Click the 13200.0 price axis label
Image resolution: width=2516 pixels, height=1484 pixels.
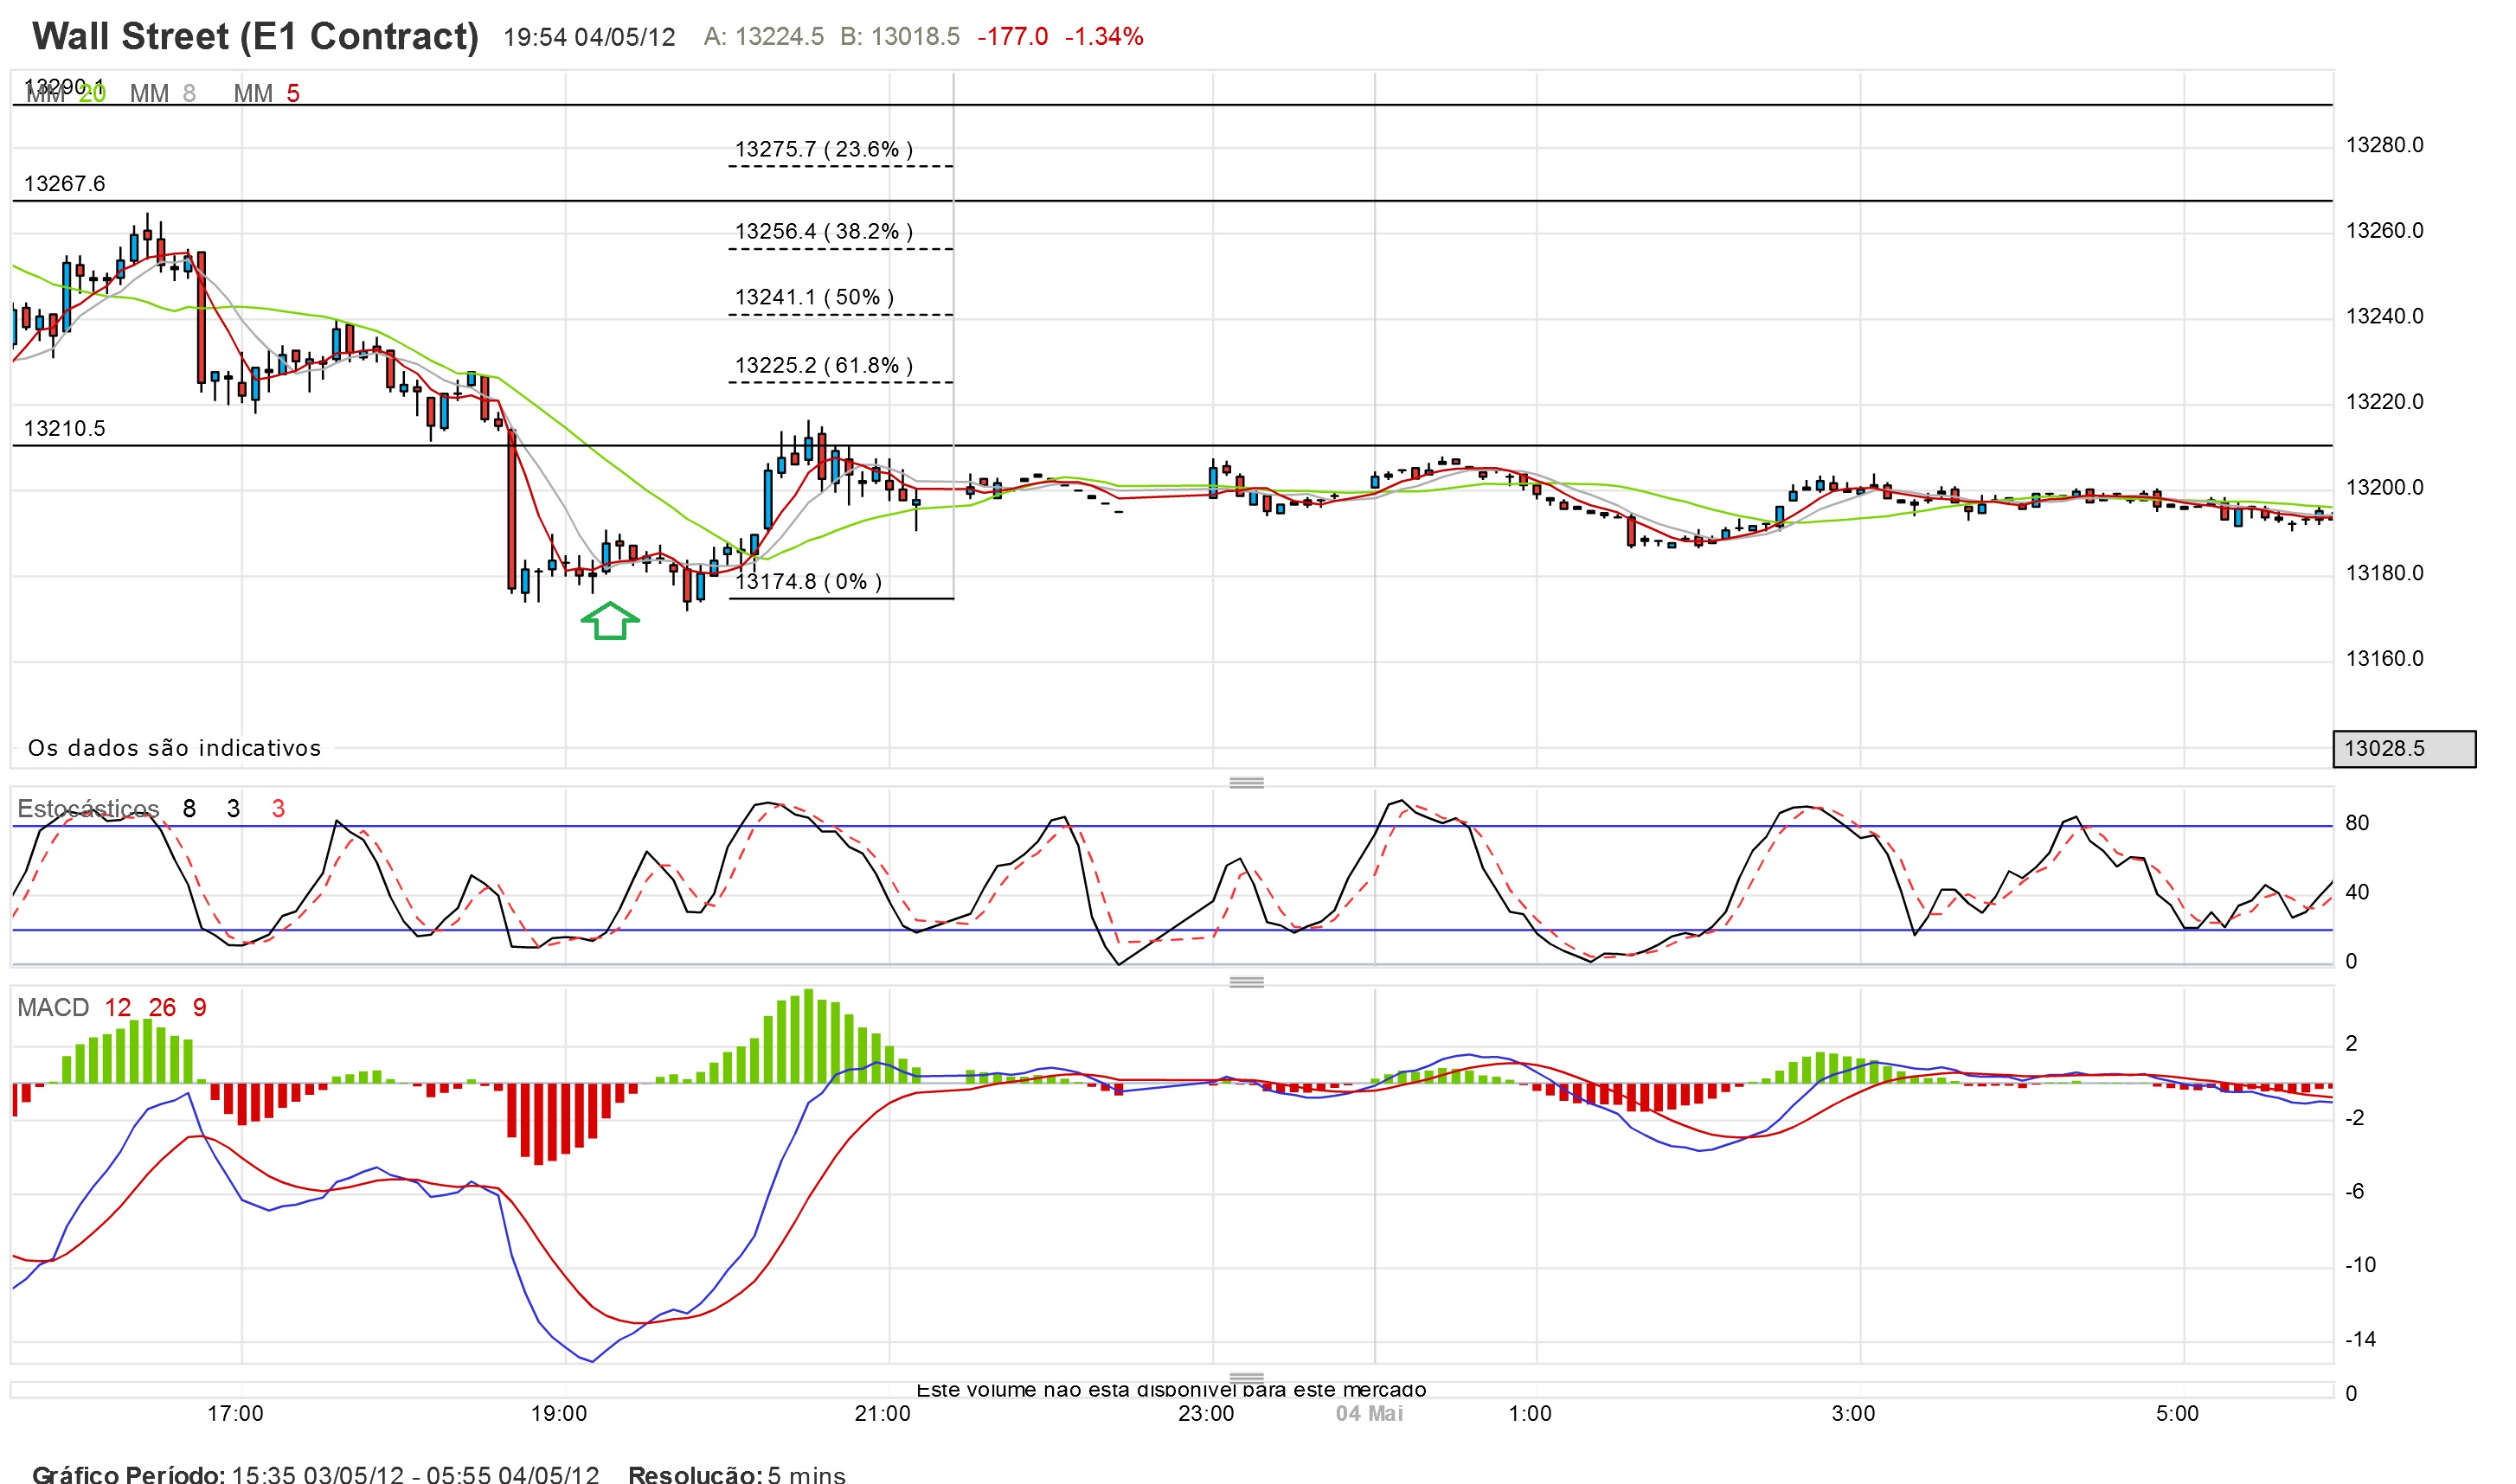2385,488
